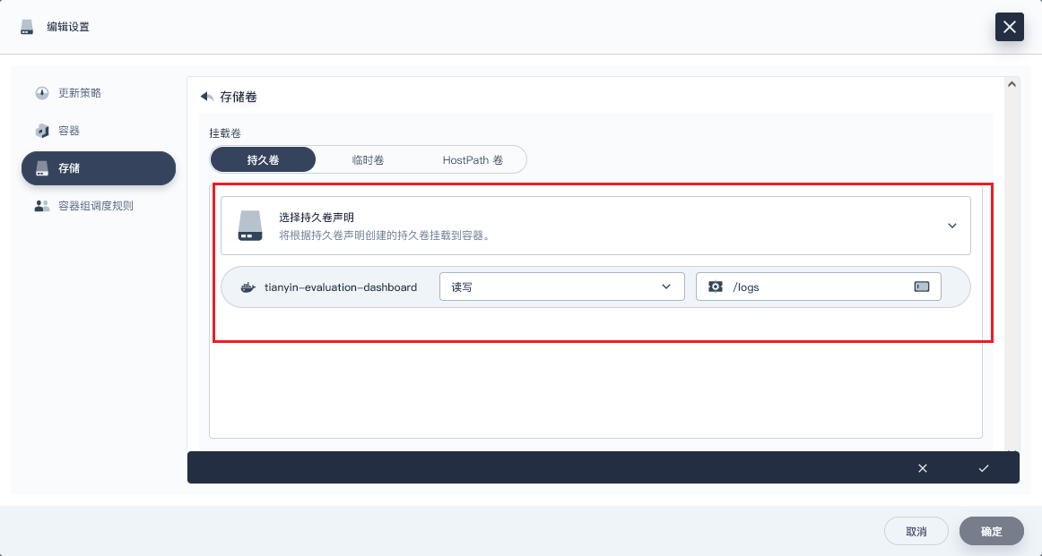Go to 容器组调度规则 in sidebar

click(95, 206)
